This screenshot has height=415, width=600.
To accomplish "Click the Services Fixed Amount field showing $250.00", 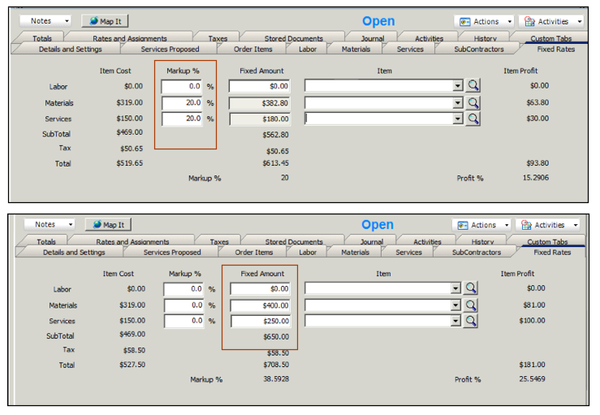I will [259, 322].
